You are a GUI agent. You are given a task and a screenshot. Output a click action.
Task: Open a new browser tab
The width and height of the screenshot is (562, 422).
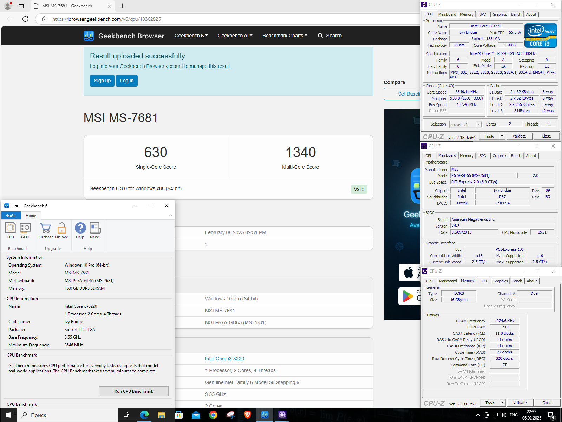pos(122,6)
